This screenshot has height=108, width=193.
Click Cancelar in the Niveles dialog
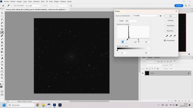click(x=171, y=20)
